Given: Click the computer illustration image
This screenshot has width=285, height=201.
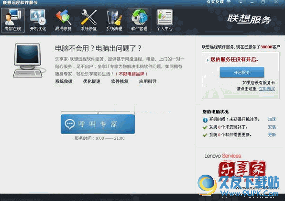Looking at the screenshot, I should pyautogui.click(x=29, y=60).
